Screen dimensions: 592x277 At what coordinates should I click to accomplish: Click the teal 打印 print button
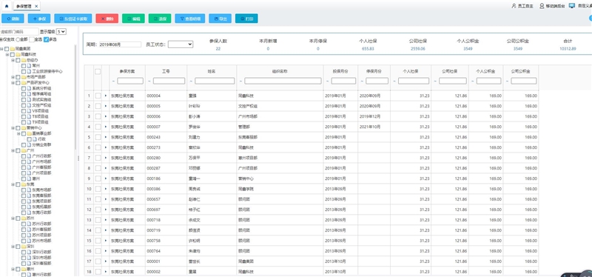[246, 19]
